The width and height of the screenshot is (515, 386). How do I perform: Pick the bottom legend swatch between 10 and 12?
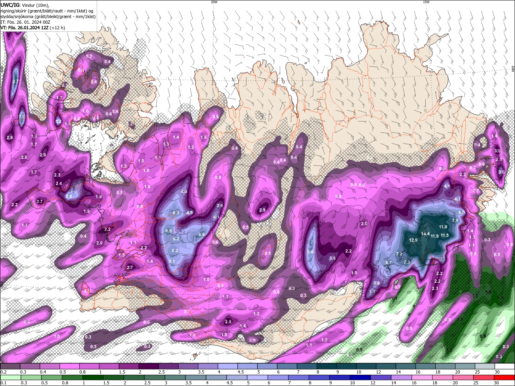click(360, 378)
